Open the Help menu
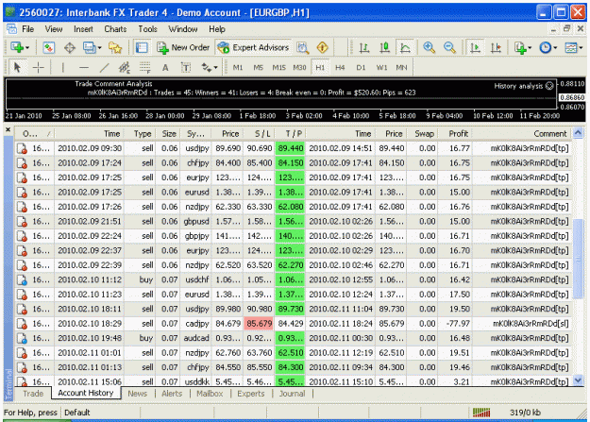The width and height of the screenshot is (590, 422). pyautogui.click(x=217, y=29)
